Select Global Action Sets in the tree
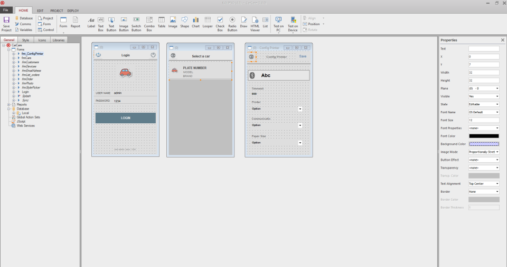The height and width of the screenshot is (267, 507). [29, 117]
